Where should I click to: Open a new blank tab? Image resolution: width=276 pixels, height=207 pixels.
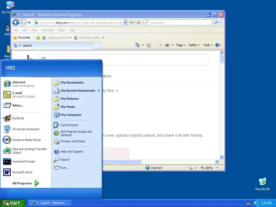[97, 46]
